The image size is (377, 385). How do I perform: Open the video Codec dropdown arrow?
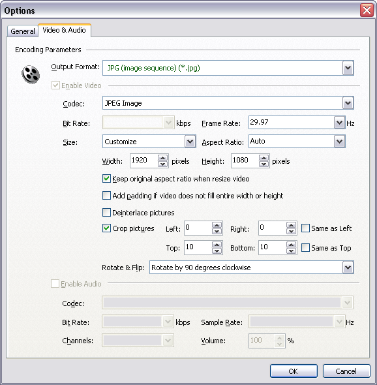348,103
